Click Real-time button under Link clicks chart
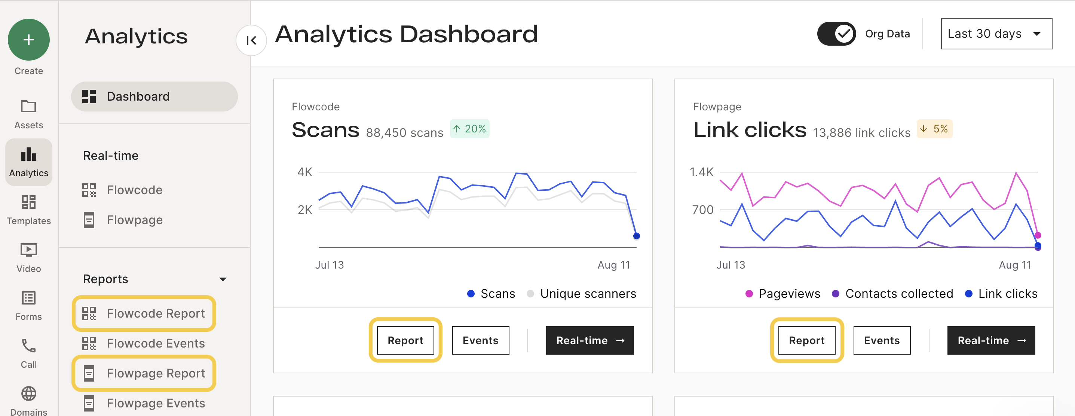This screenshot has height=416, width=1075. coord(991,340)
